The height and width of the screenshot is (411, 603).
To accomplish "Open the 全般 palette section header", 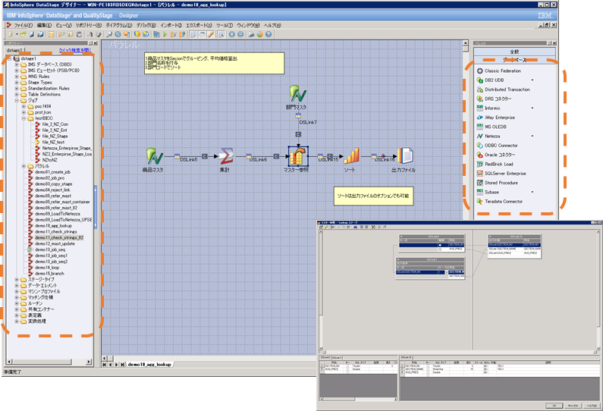I will click(x=514, y=52).
